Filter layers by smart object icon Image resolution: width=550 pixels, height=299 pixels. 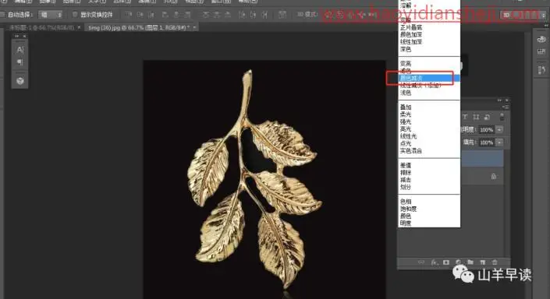point(487,117)
